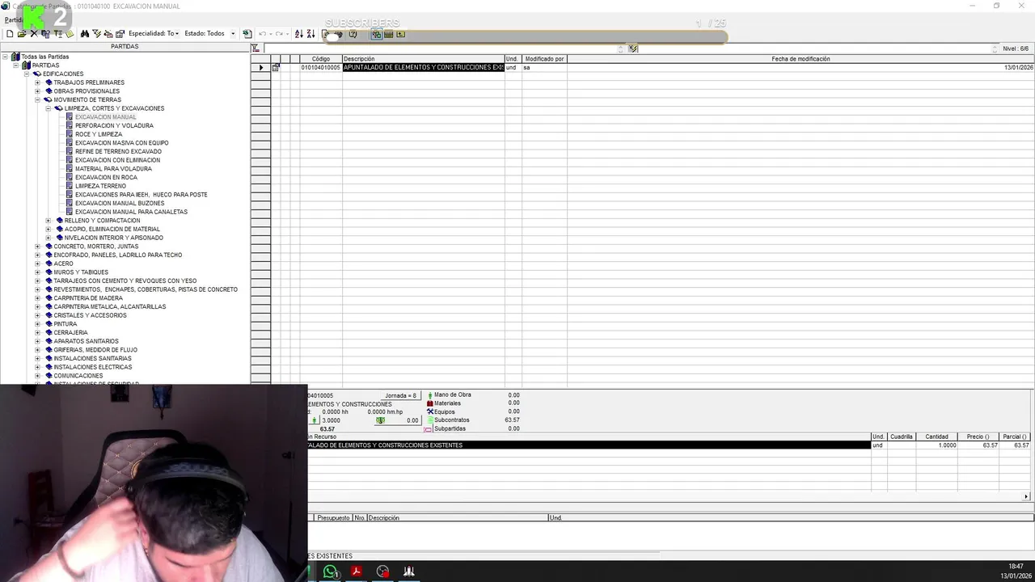Click the Jornada = 8 button
This screenshot has width=1035, height=582.
(x=400, y=395)
